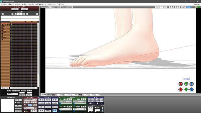Adjust the eye morph slider
This screenshot has width=201, height=113.
tap(66, 104)
